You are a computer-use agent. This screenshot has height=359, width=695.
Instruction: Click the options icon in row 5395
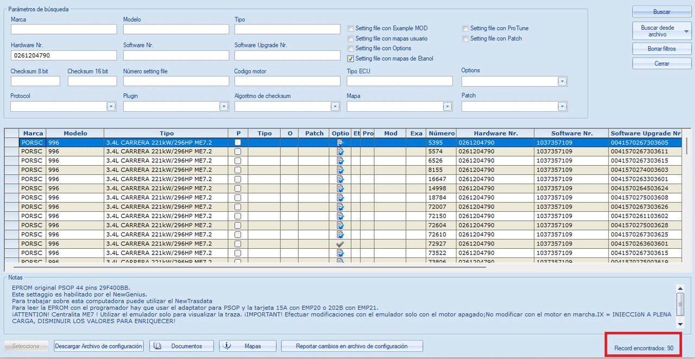(x=340, y=142)
